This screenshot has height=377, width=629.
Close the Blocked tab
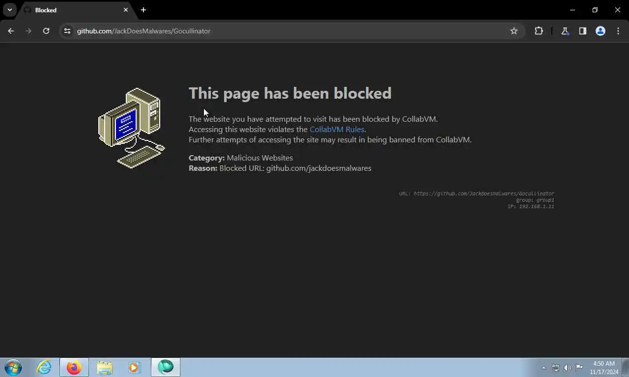[126, 10]
